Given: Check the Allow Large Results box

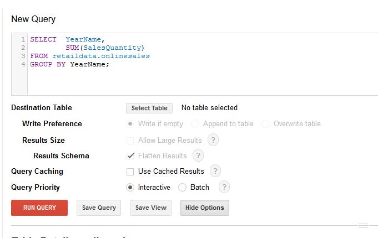Looking at the screenshot, I should [x=130, y=141].
